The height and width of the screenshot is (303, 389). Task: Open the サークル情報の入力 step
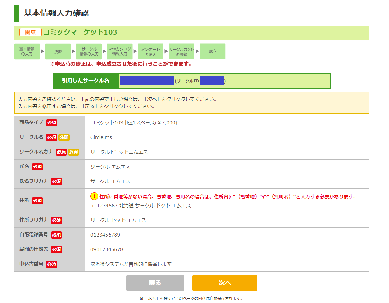tap(89, 51)
